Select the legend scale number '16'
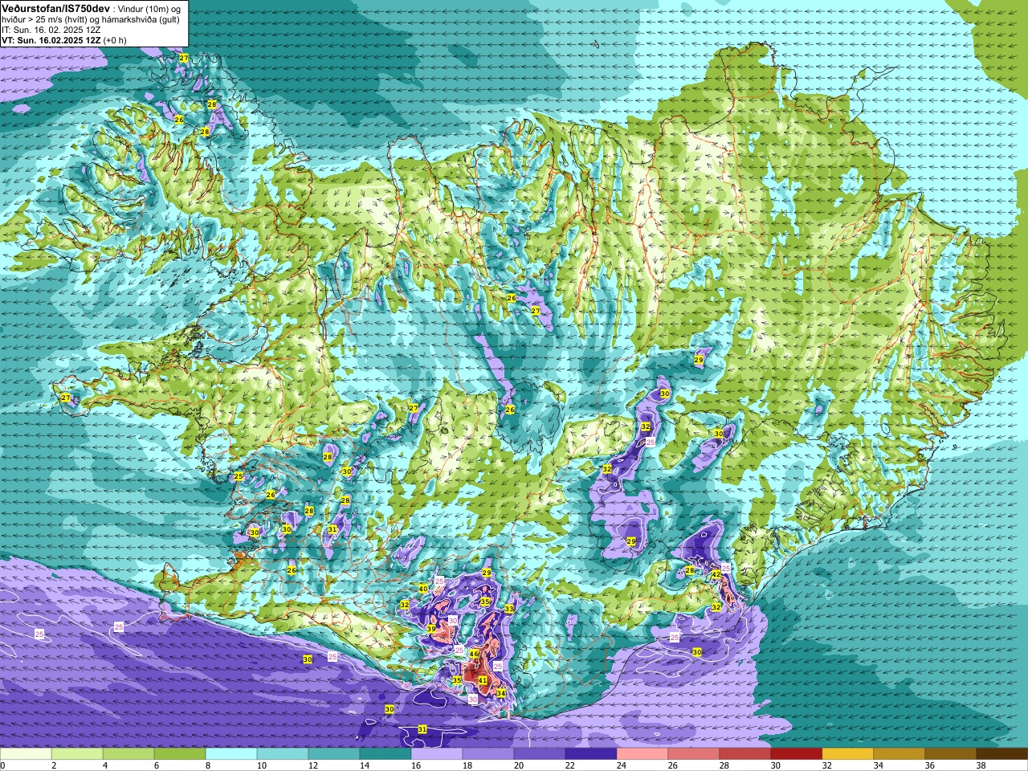1028x771 pixels. coord(416,765)
